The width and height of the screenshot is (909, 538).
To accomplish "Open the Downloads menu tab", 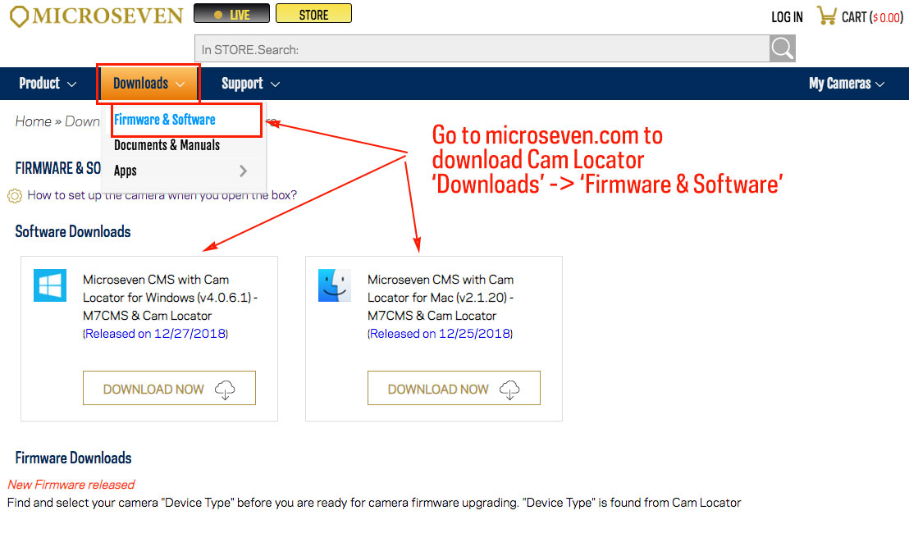I will point(149,84).
